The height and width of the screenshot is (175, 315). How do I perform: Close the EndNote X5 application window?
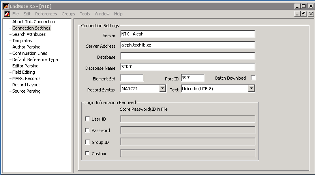311,6
